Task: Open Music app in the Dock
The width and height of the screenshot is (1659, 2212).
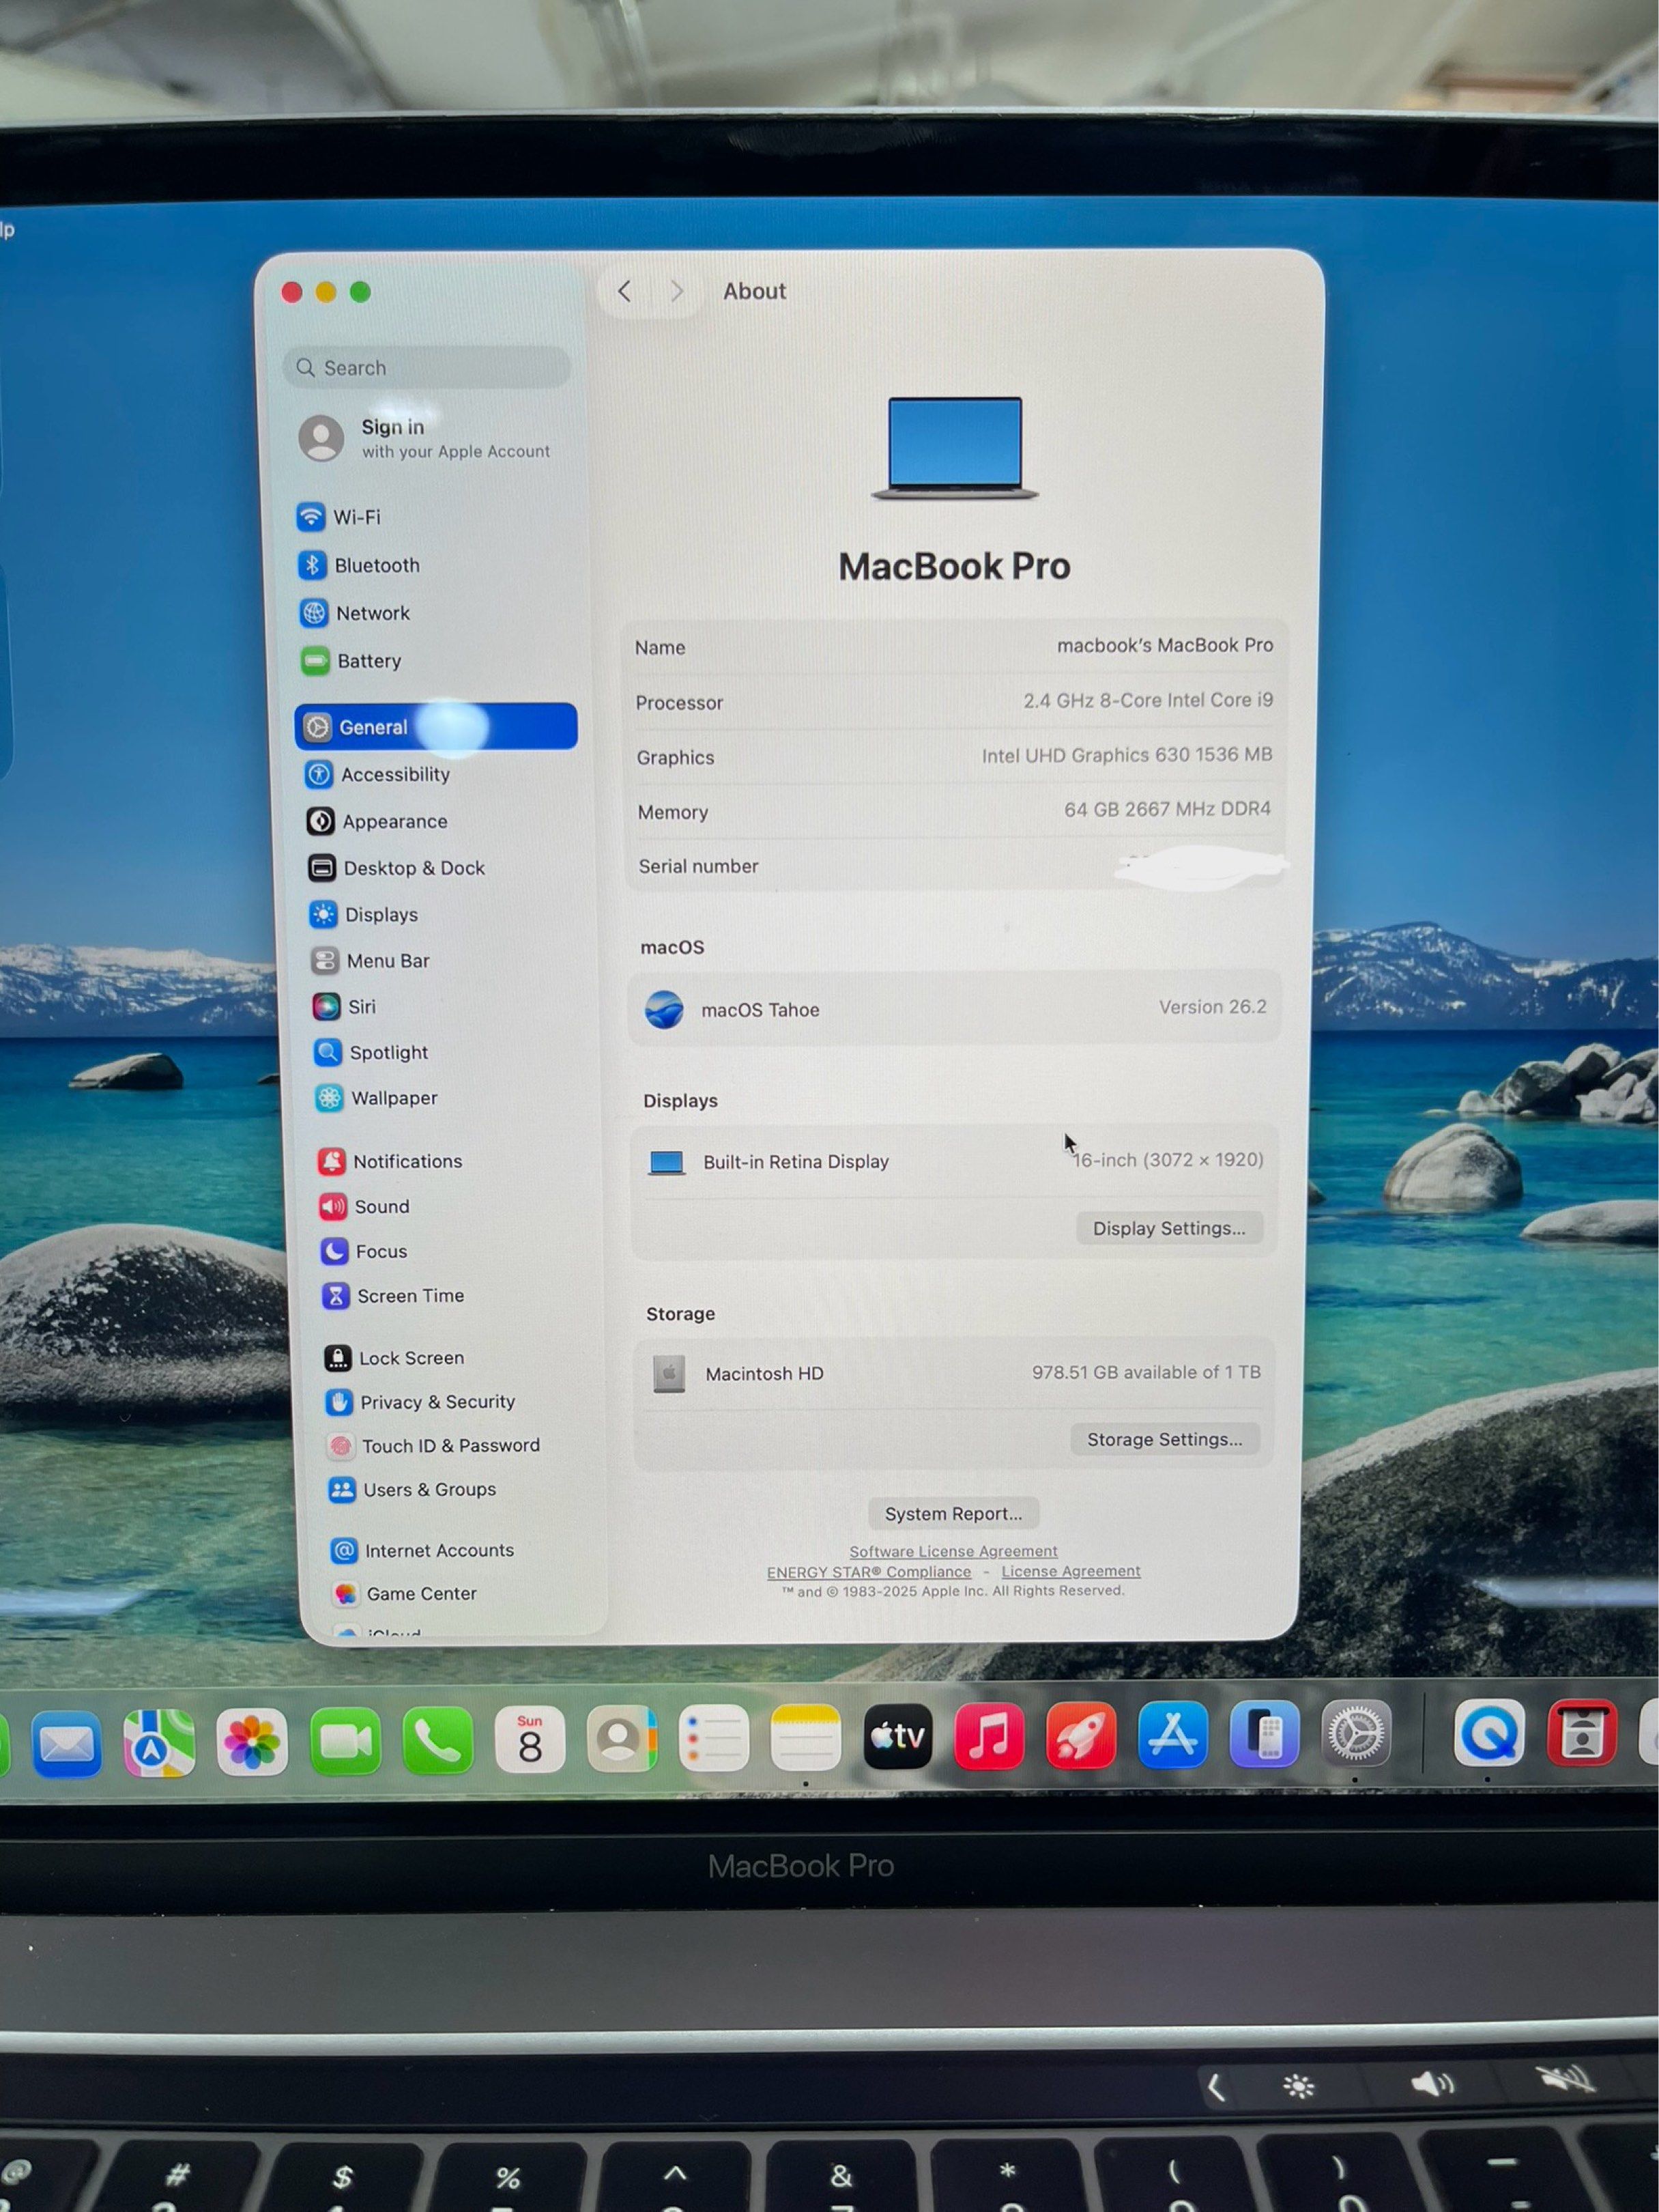Action: 988,1736
